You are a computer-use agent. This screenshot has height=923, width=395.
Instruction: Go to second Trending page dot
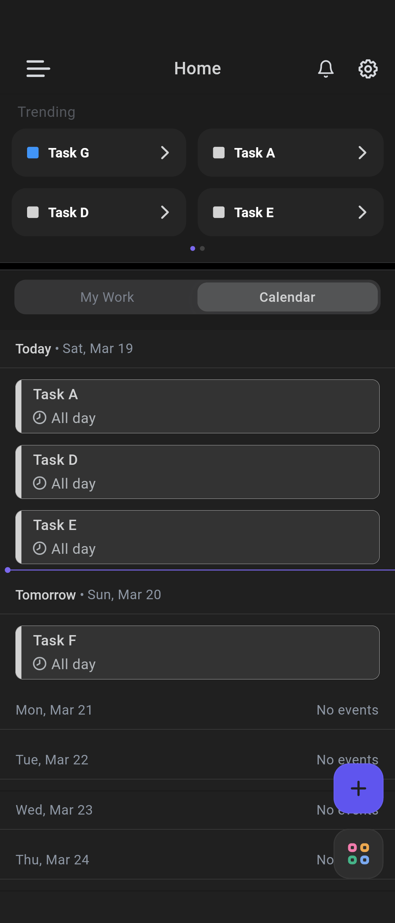202,249
